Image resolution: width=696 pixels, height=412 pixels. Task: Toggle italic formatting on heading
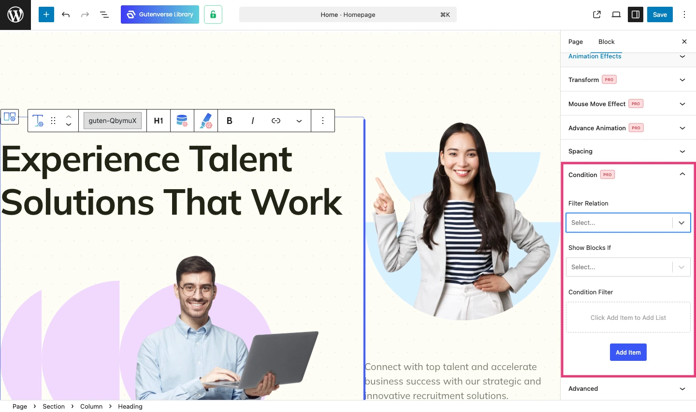click(x=253, y=121)
